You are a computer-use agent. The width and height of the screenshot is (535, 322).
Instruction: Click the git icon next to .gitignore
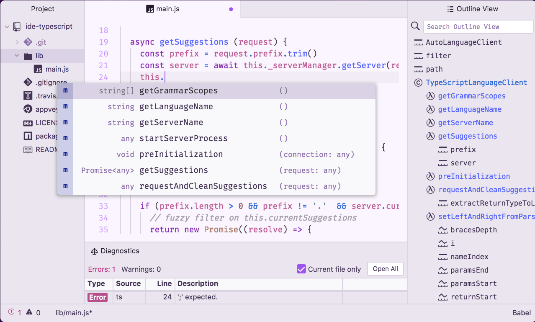point(28,82)
